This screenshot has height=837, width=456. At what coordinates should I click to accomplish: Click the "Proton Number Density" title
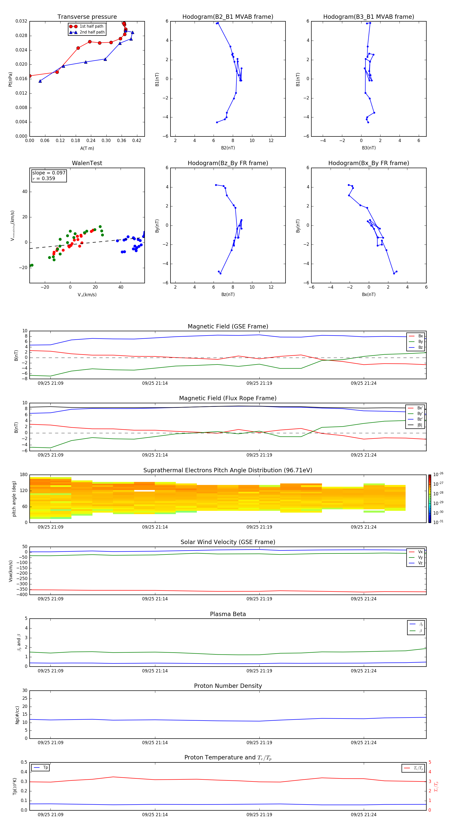point(228,686)
